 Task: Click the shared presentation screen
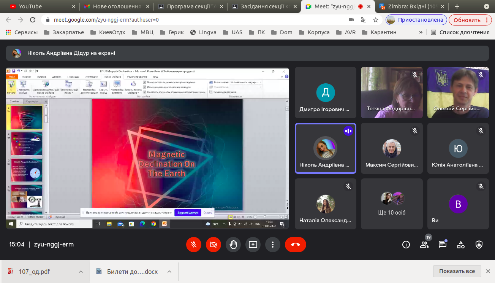(x=147, y=148)
